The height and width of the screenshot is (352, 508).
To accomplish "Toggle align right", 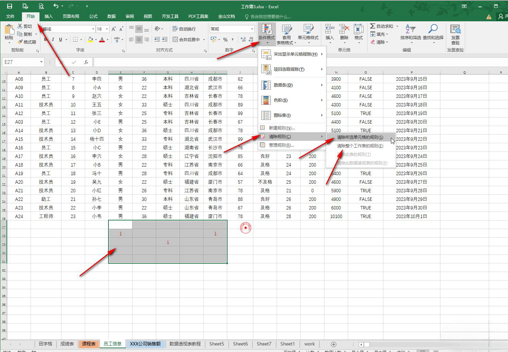I will pyautogui.click(x=147, y=39).
